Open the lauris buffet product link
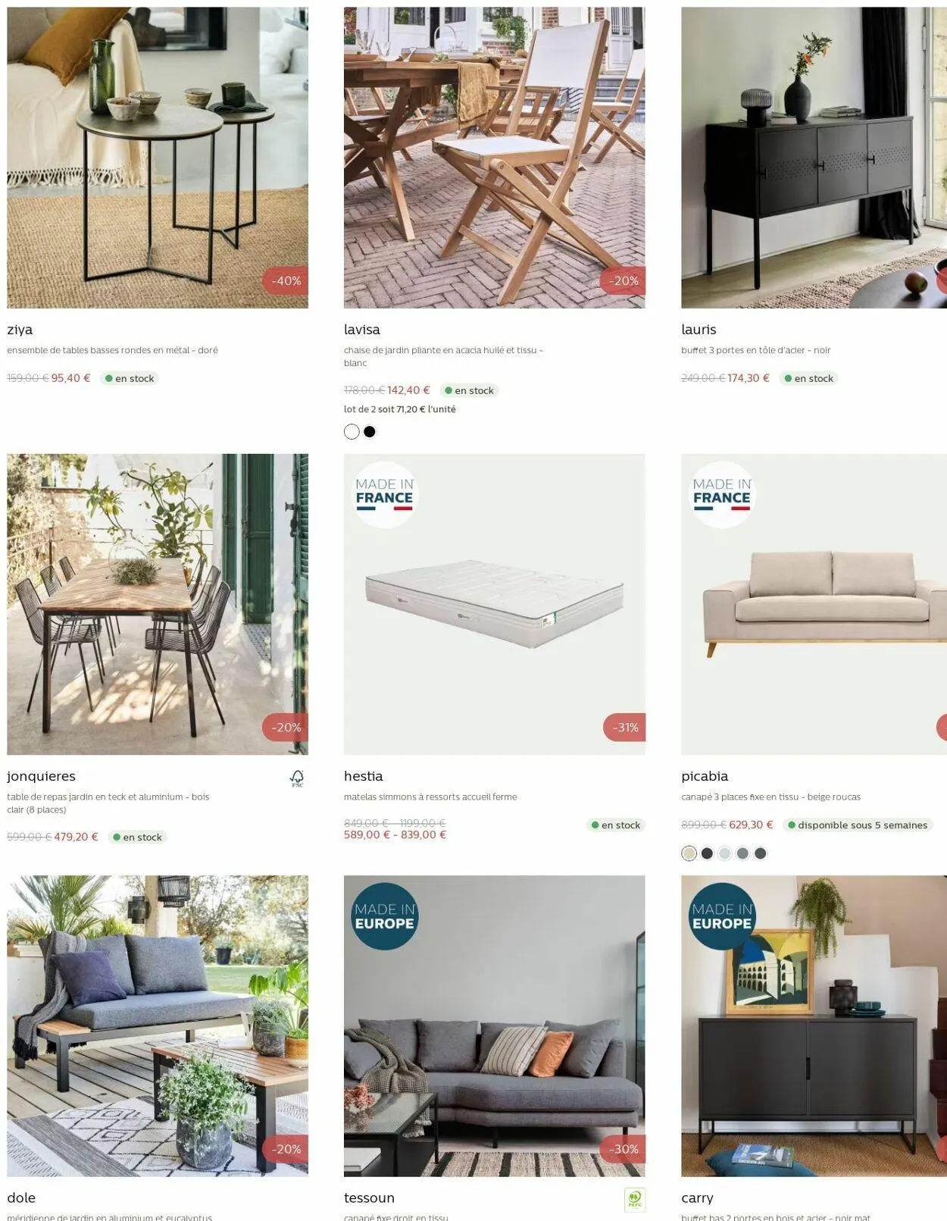The image size is (947, 1221). click(699, 330)
